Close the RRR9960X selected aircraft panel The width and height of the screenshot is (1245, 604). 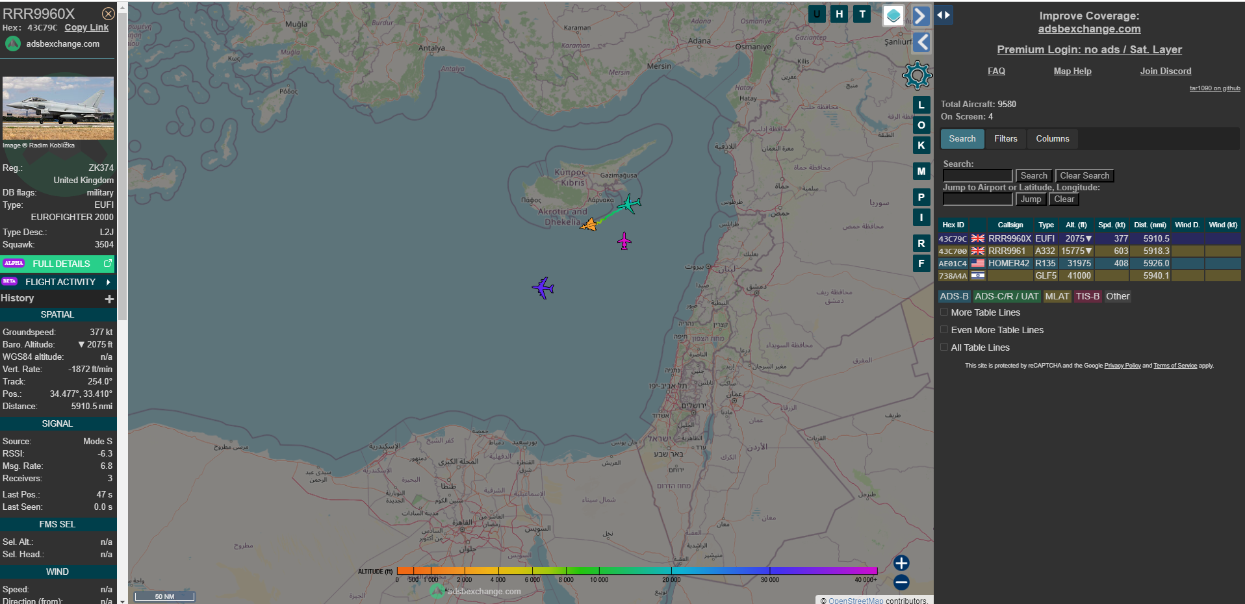(x=109, y=13)
